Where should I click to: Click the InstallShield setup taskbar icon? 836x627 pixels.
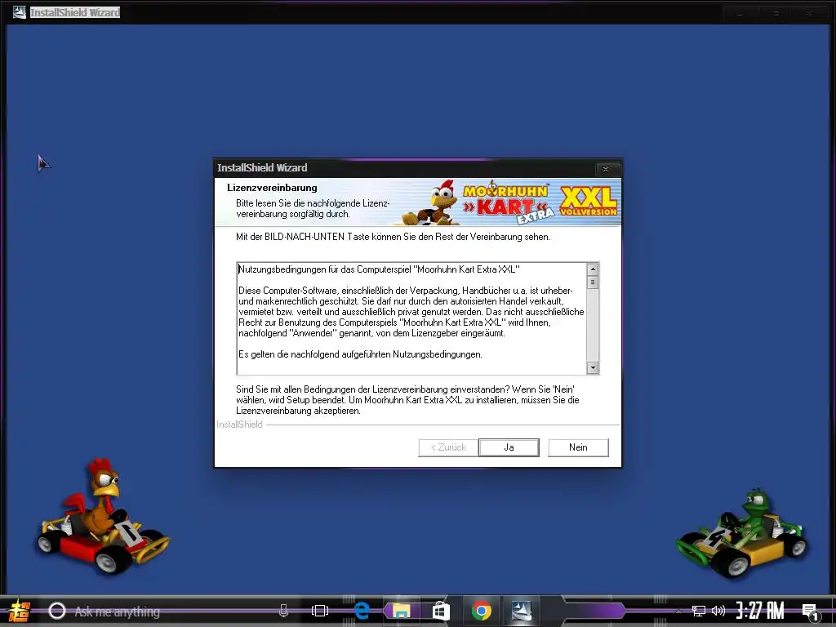click(521, 611)
